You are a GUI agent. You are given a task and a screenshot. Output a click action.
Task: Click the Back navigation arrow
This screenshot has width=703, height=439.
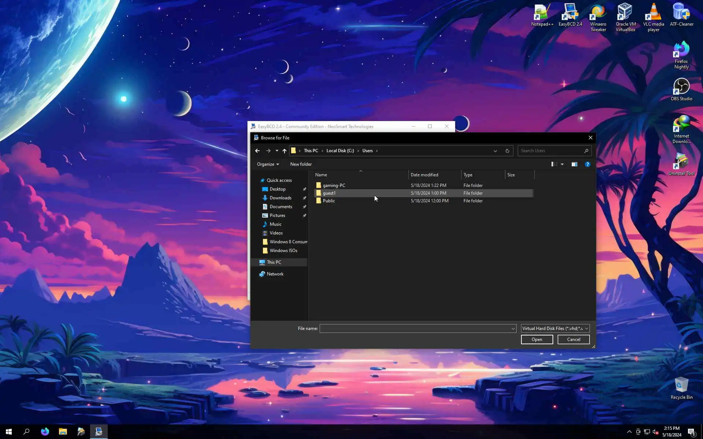[x=257, y=151]
